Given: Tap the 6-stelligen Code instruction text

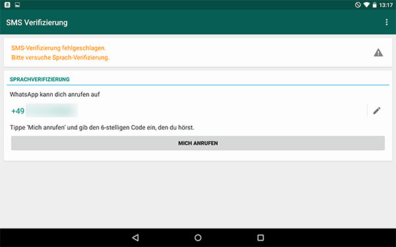Looking at the screenshot, I should [102, 128].
